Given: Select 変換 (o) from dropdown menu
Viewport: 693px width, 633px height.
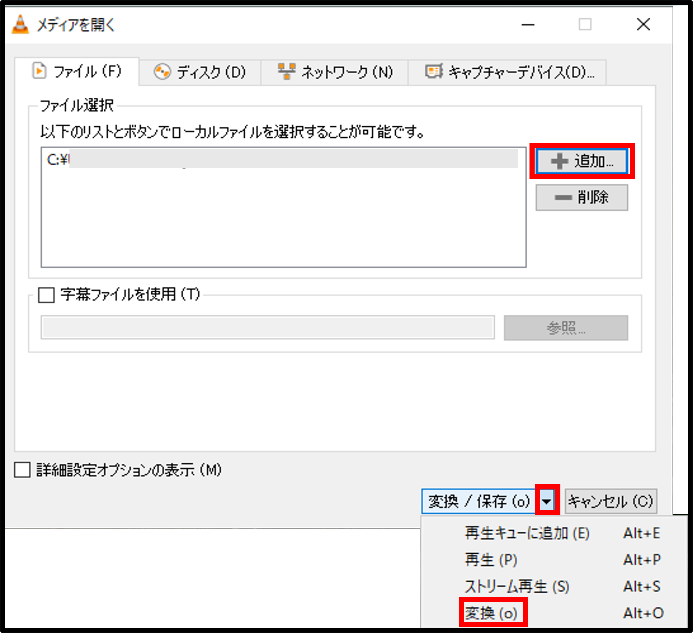Looking at the screenshot, I should pyautogui.click(x=491, y=613).
